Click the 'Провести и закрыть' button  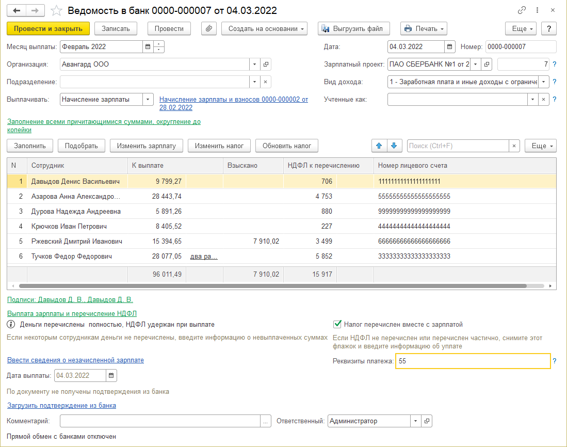coord(48,29)
